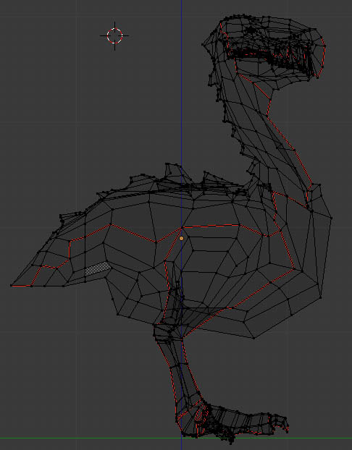Select the rearmost vertex of the head
The image size is (352, 450).
pos(203,45)
